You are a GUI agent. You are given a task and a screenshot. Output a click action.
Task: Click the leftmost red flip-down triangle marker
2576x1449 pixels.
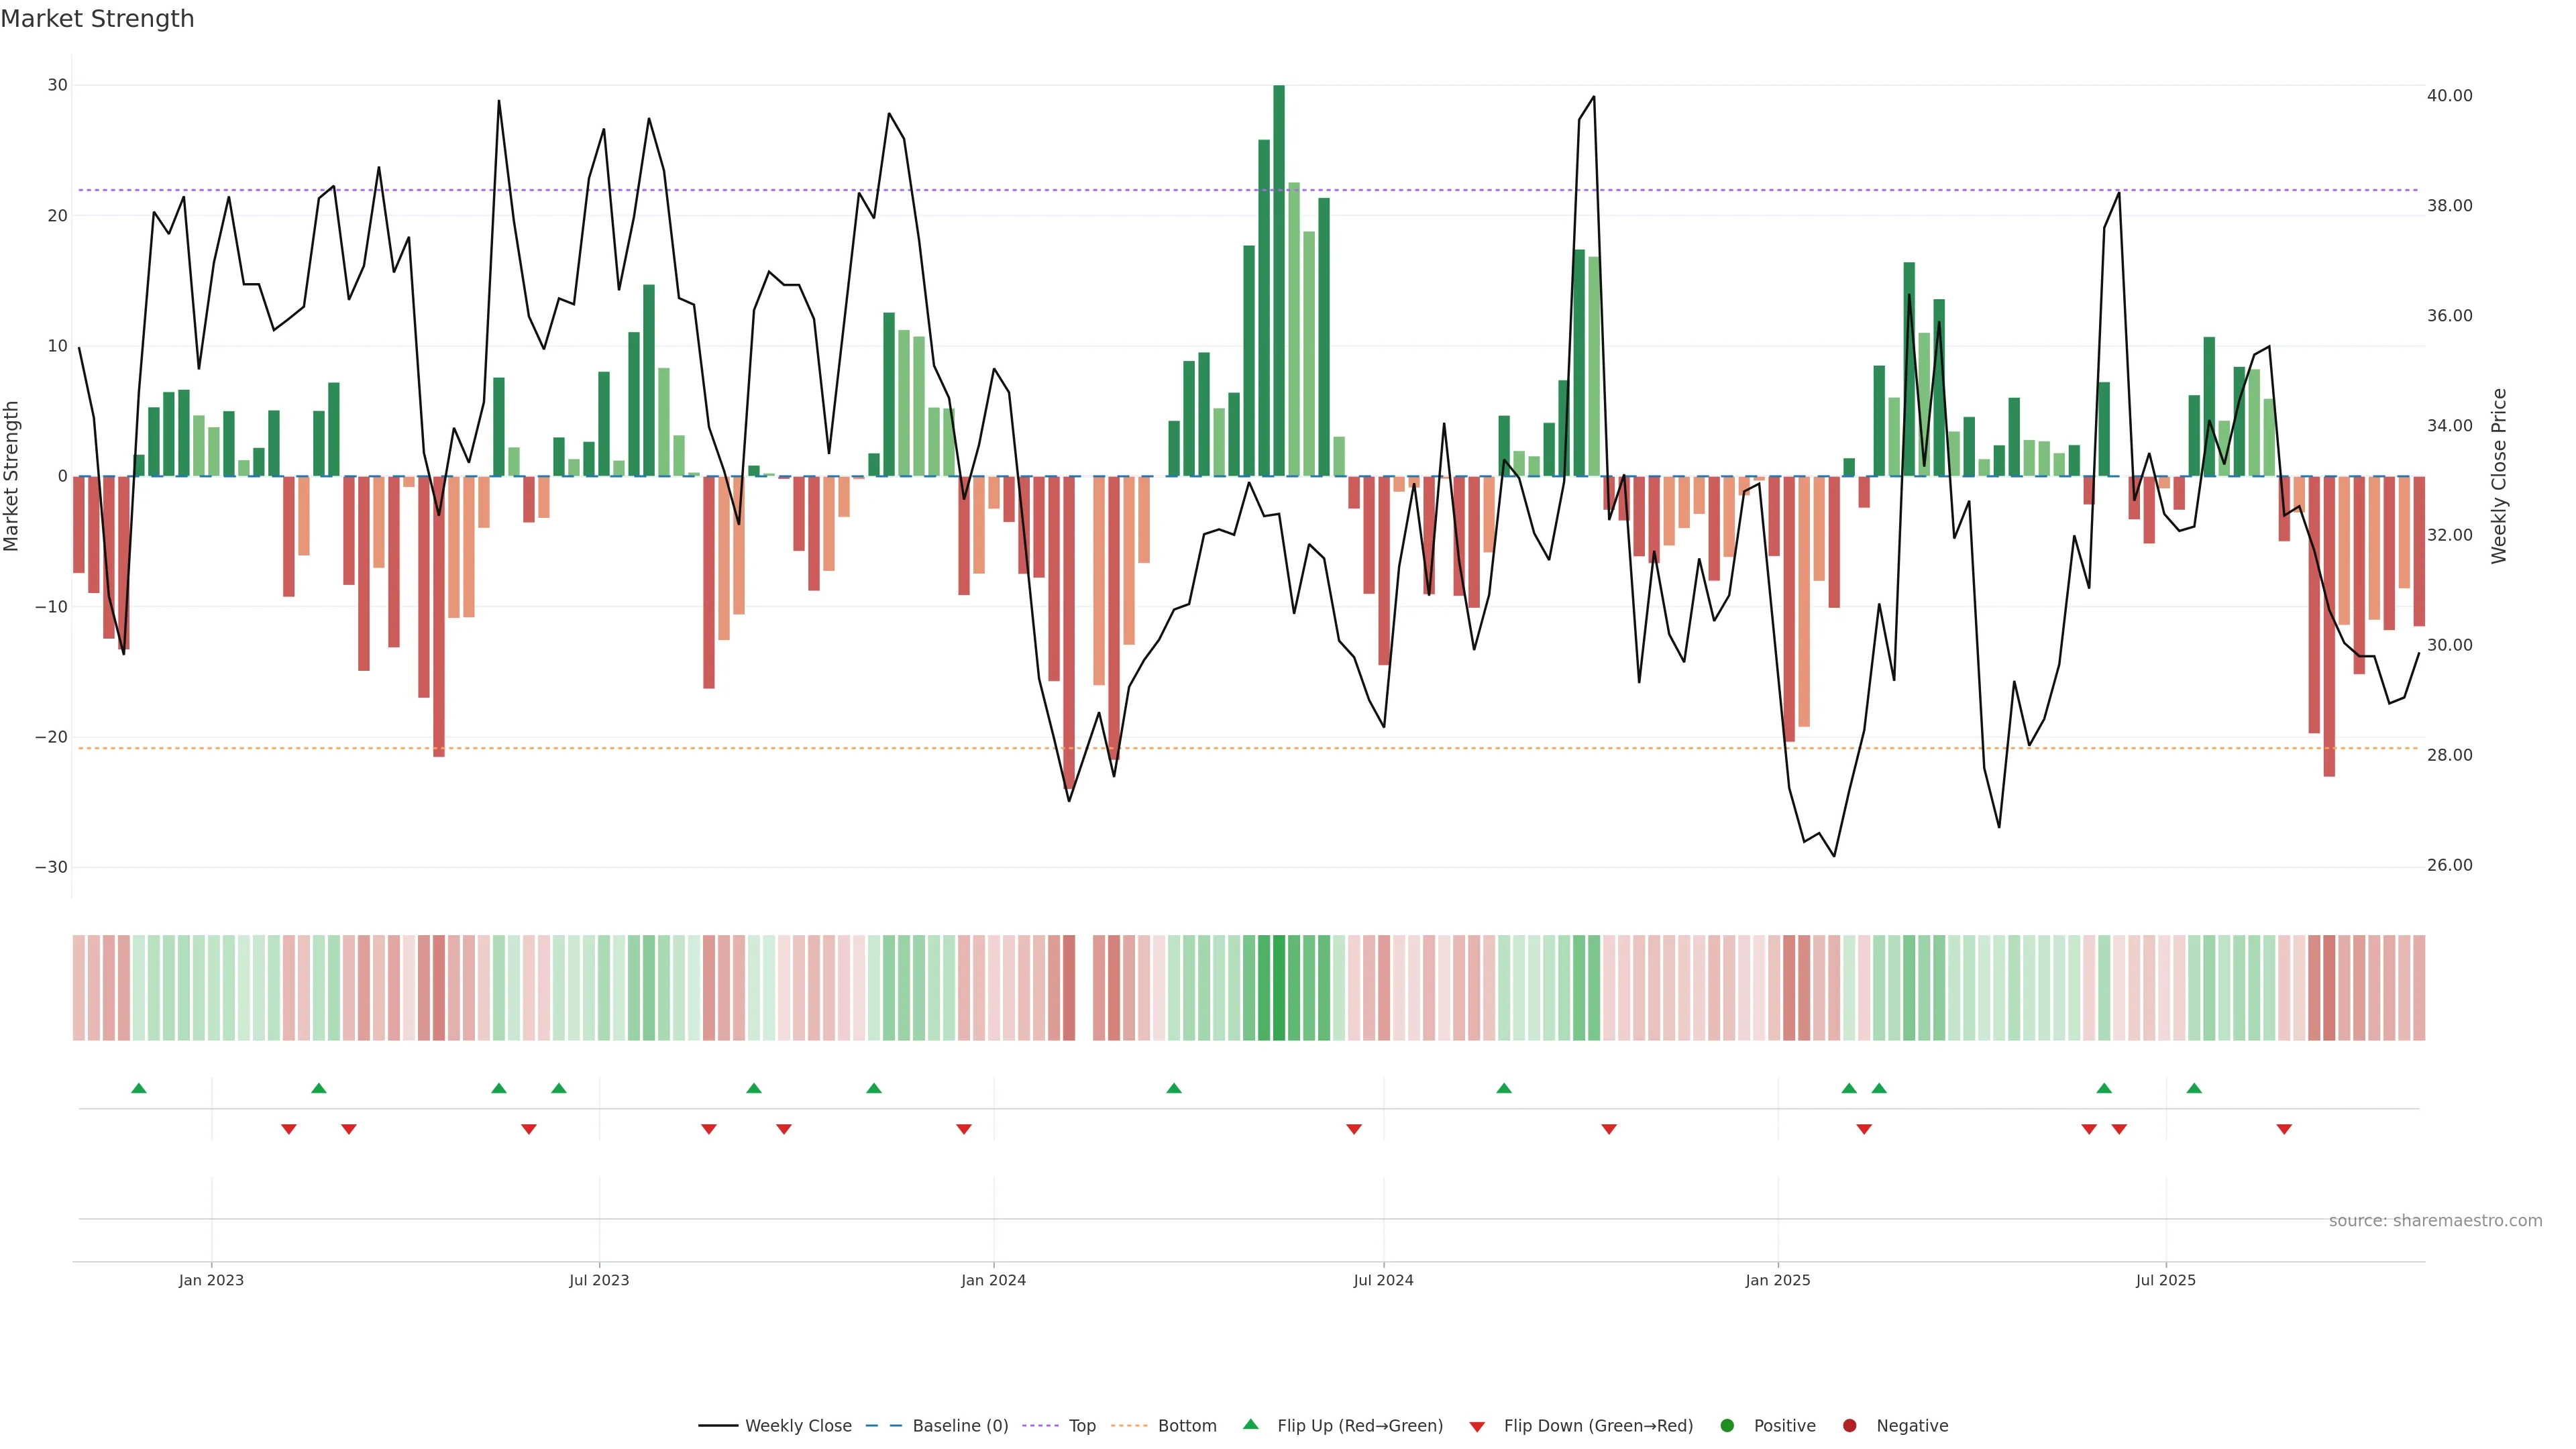click(289, 1129)
